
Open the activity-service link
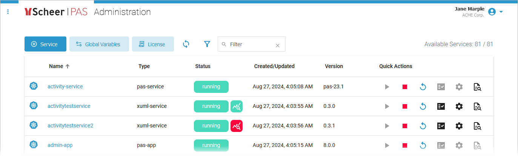click(x=65, y=86)
